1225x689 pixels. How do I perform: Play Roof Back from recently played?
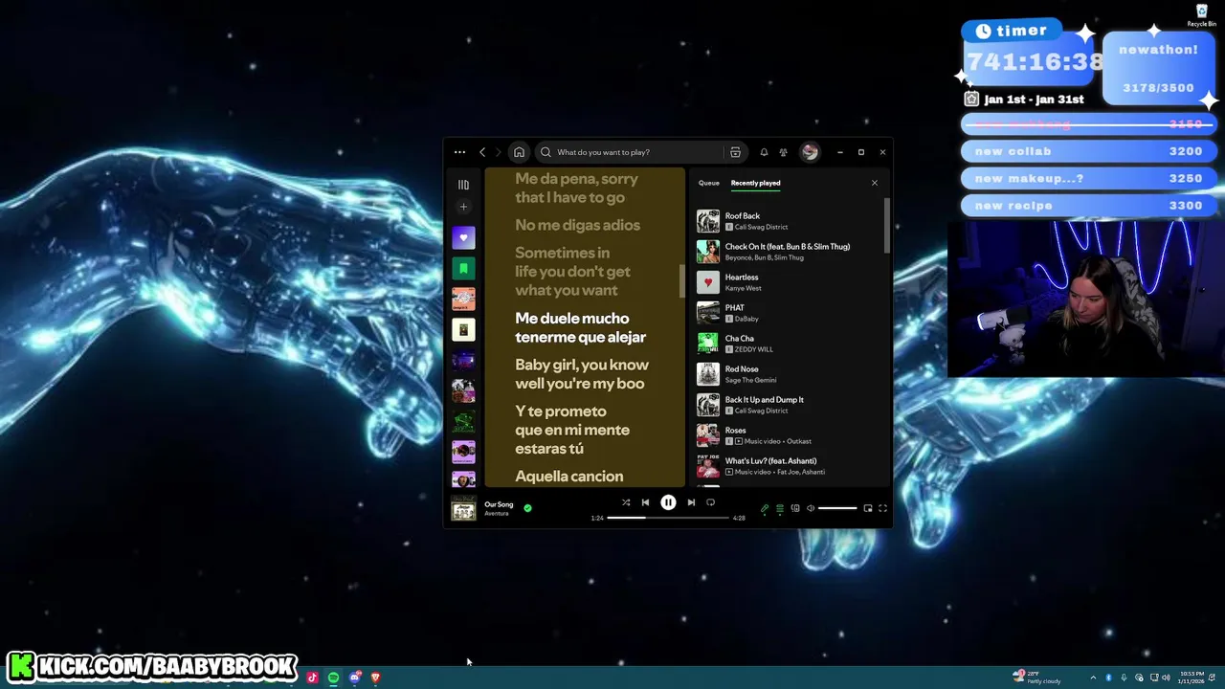coord(789,221)
